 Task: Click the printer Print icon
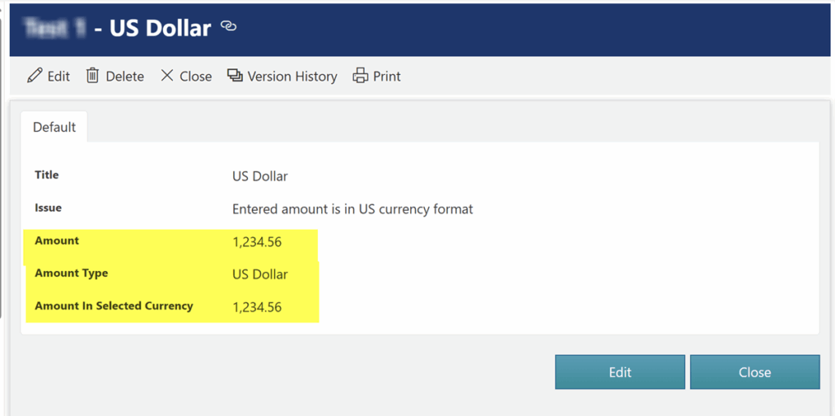click(360, 76)
